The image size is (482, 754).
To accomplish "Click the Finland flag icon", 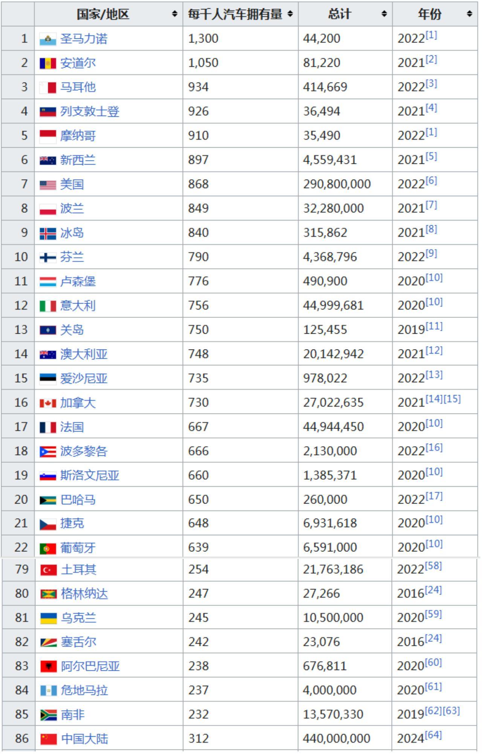I will click(48, 258).
